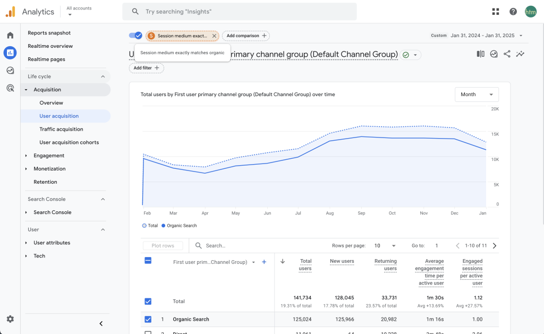Click the Share this report icon

[507, 54]
